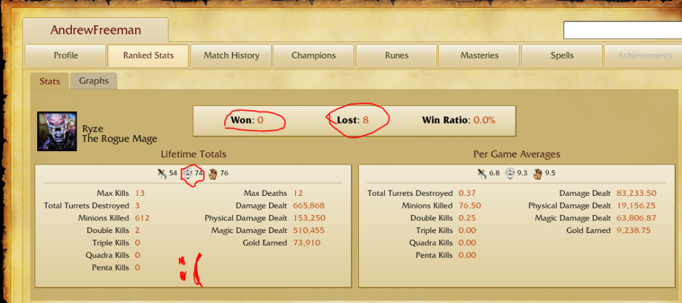Screen dimensions: 682x303
Task: Click the greyed-out Achievements tab
Action: (643, 56)
